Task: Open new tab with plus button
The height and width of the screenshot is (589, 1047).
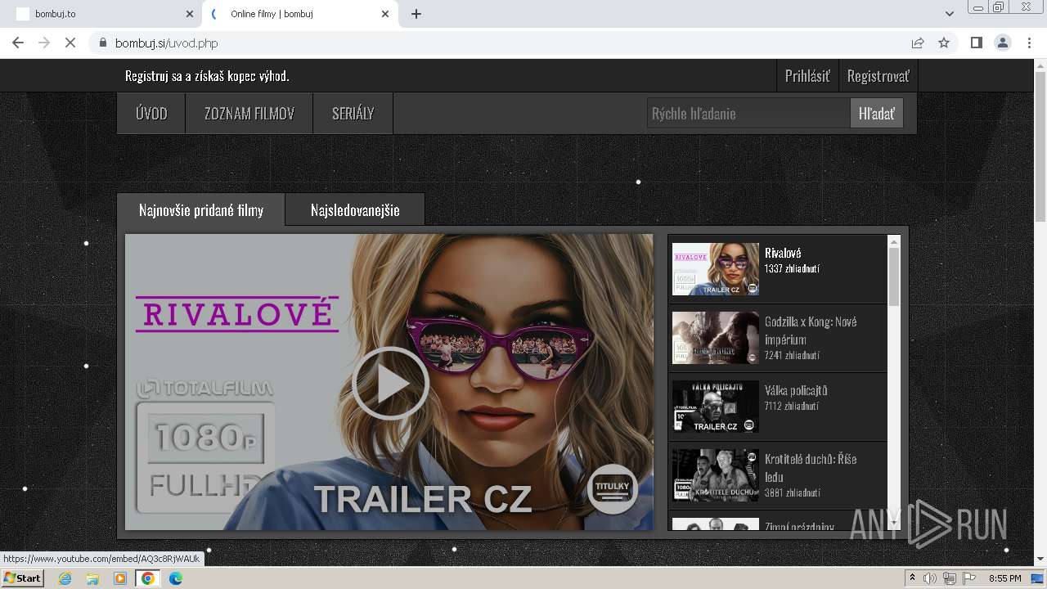Action: 416,14
